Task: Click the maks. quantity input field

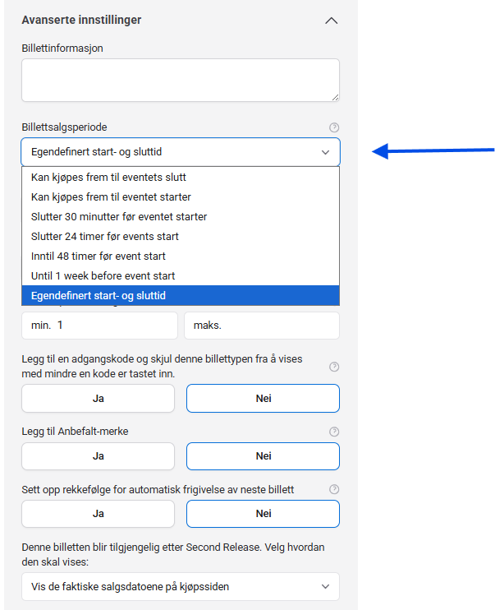Action: click(261, 326)
